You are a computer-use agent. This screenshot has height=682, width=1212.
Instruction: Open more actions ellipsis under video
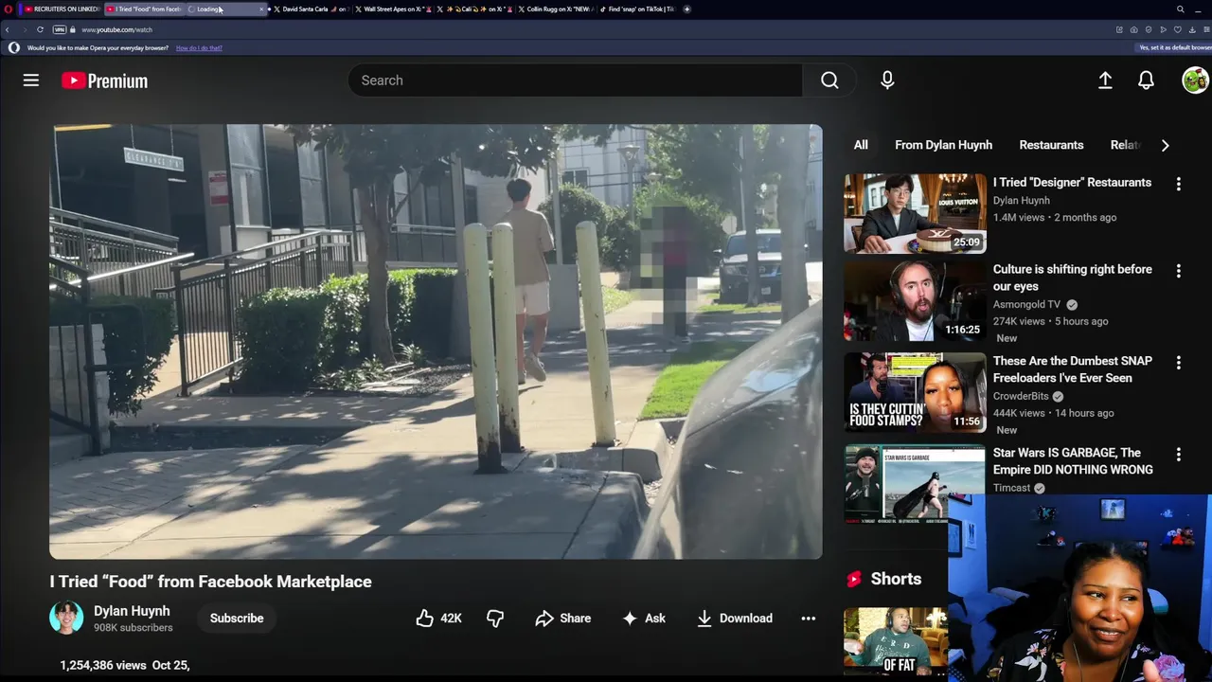click(808, 618)
